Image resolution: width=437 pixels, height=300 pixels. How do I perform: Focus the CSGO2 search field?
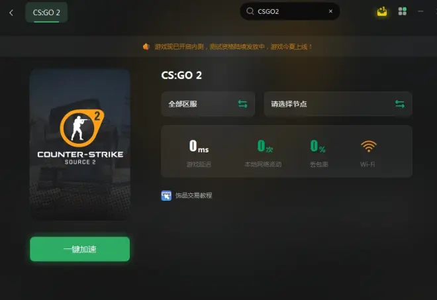pyautogui.click(x=290, y=11)
